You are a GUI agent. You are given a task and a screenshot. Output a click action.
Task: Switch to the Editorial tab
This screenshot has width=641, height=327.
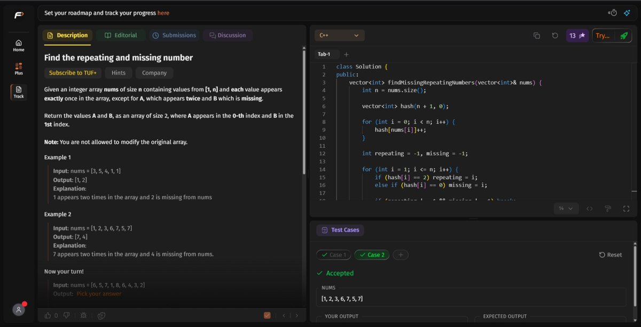point(121,35)
